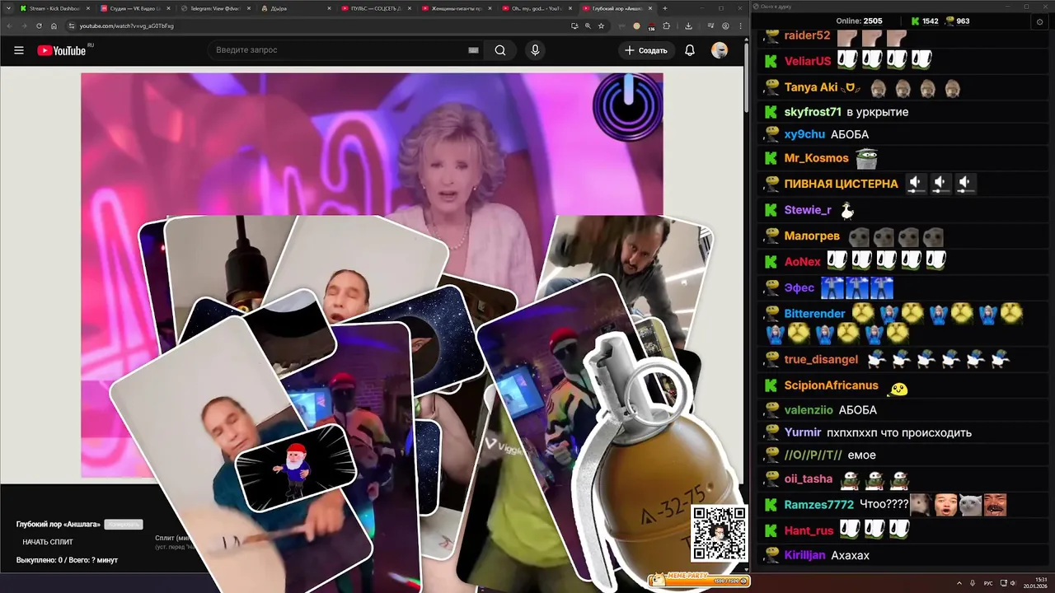Click chat username xy9chu
The image size is (1055, 593).
(804, 134)
